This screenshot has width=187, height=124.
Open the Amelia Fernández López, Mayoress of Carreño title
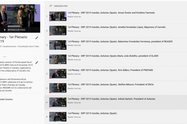tap(116, 27)
